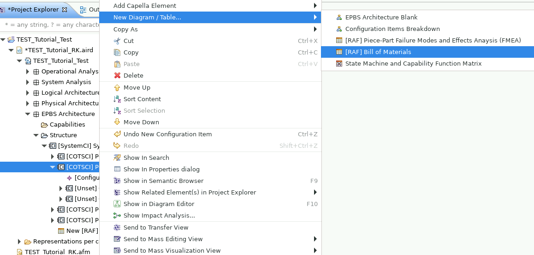This screenshot has height=255, width=534.
Task: Open Add Capella Element submenu
Action: click(x=210, y=6)
